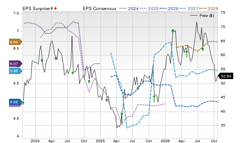The image size is (240, 143).
Task: Click the '6.5' label on the EPS axis
Action: tap(16, 49)
